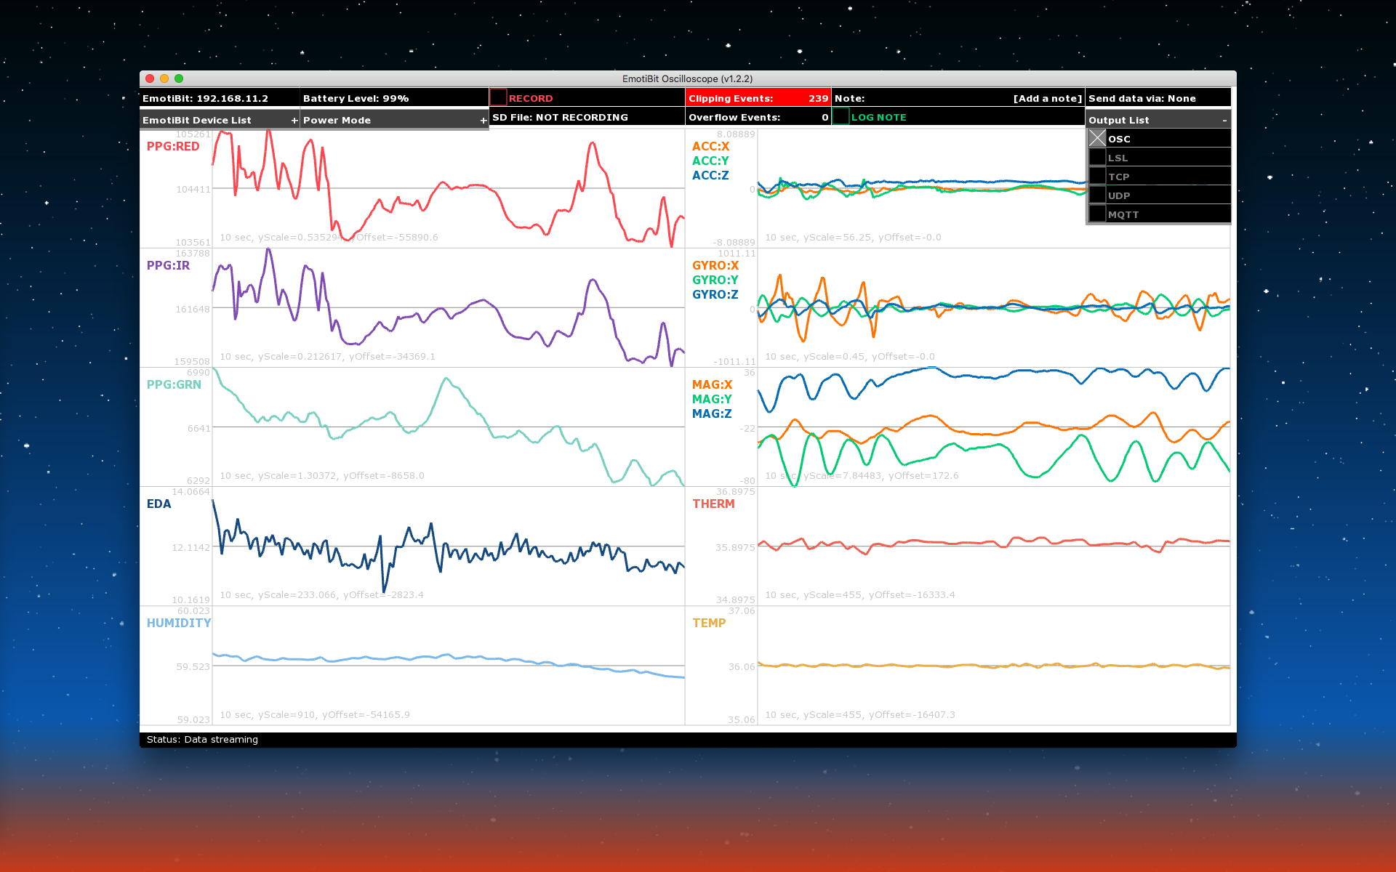
Task: Expand the EmotiBit Device List plus icon
Action: 294,121
